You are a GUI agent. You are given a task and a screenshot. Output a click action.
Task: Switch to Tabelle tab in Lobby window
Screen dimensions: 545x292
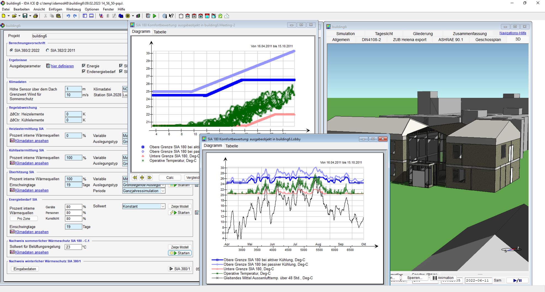[232, 146]
